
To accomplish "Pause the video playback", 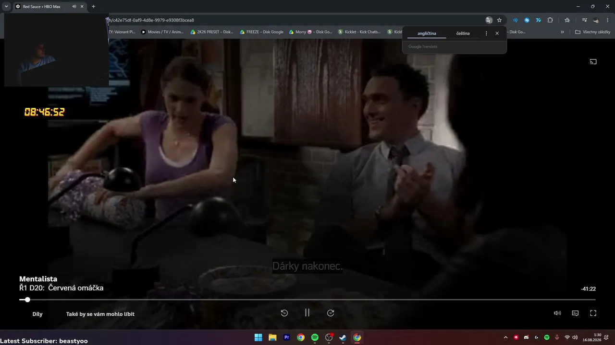I will point(307,313).
